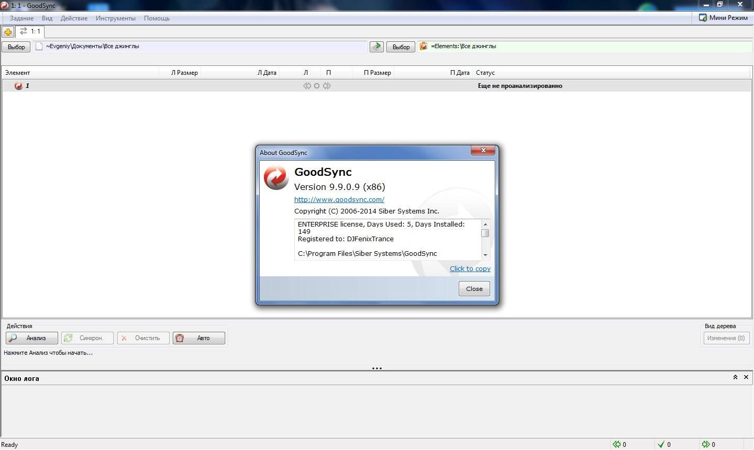Click the file icon before left folder path
Screen dimensions: 754x450
[39, 46]
